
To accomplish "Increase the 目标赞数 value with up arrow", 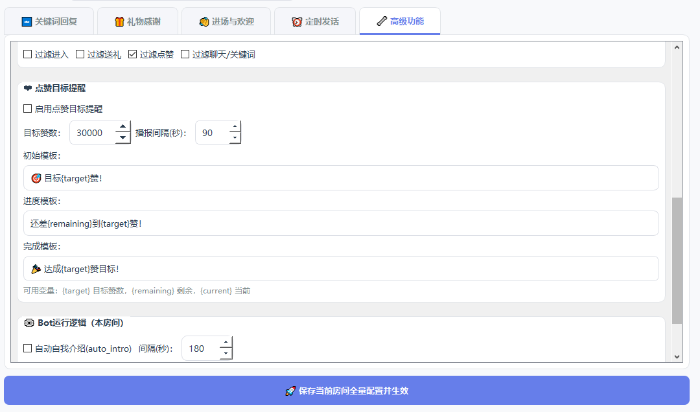I will coord(122,128).
